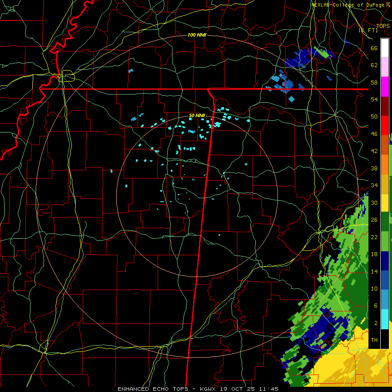Click the legend value 10
Viewport: 392px width, 392px height.
pyautogui.click(x=374, y=288)
